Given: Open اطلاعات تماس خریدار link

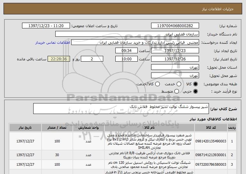Looking at the screenshot, I should (x=53, y=42).
